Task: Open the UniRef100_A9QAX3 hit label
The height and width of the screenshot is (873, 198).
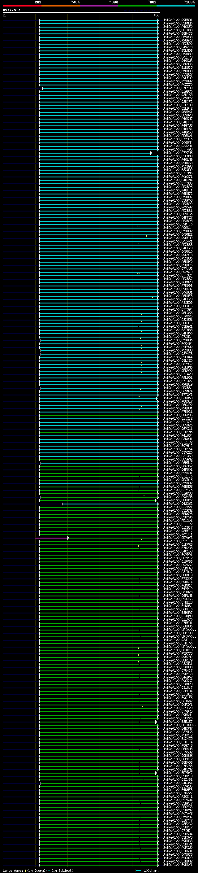Action: coord(177,40)
